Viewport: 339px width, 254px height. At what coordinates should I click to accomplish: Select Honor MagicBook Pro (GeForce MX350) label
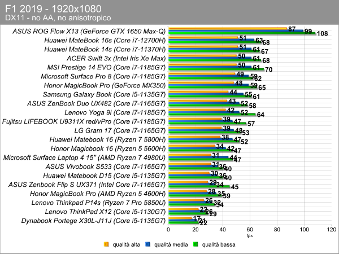(105, 86)
